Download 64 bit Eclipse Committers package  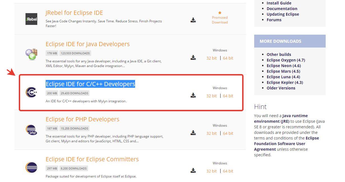tap(228, 171)
